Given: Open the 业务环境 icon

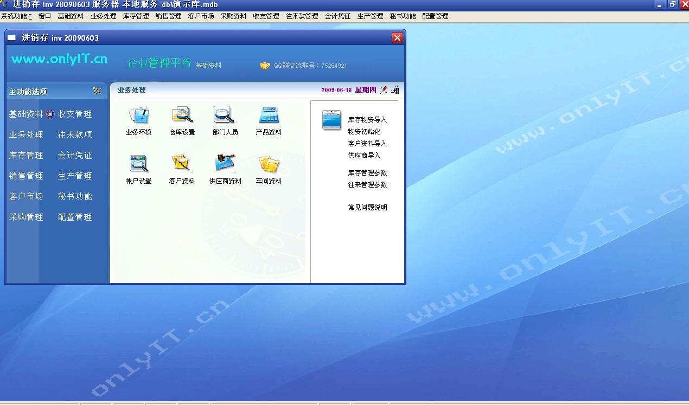Looking at the screenshot, I should pos(138,115).
